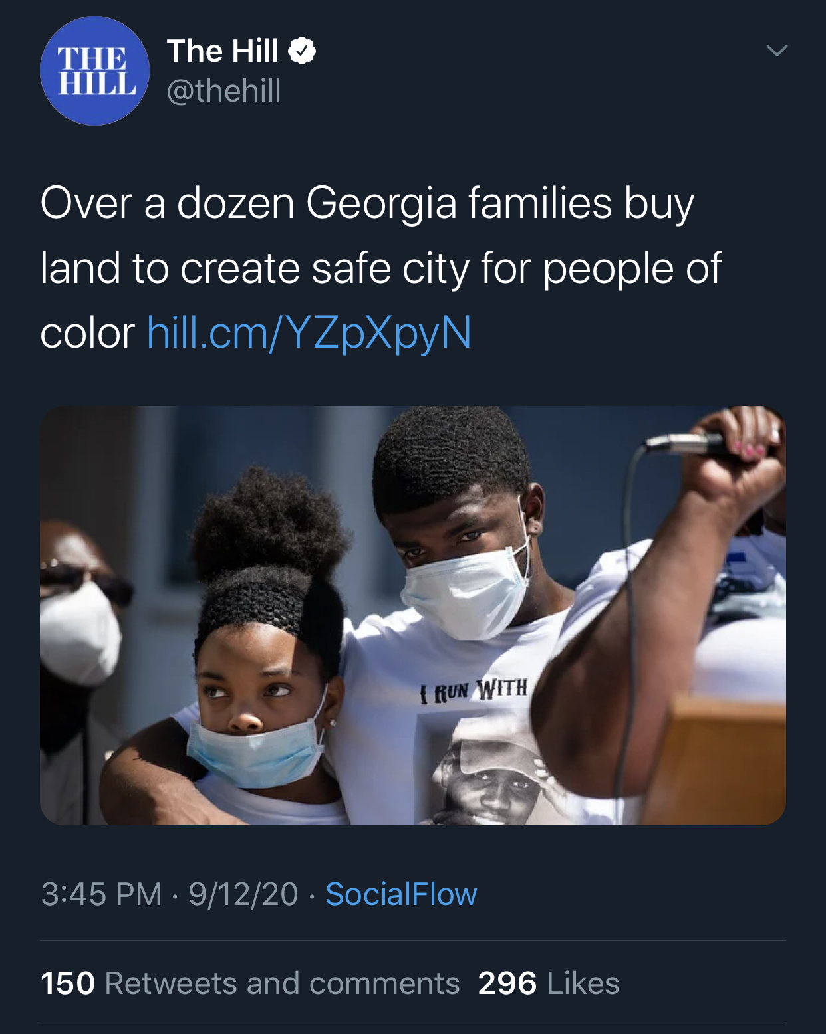Open The Hill display name

point(223,51)
